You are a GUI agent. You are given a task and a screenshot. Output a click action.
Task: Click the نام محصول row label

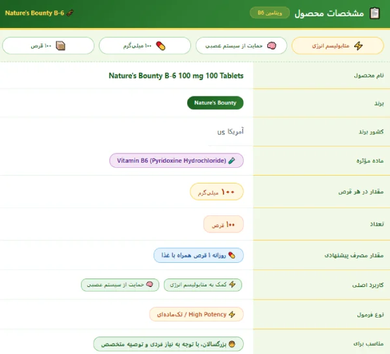tap(369, 75)
